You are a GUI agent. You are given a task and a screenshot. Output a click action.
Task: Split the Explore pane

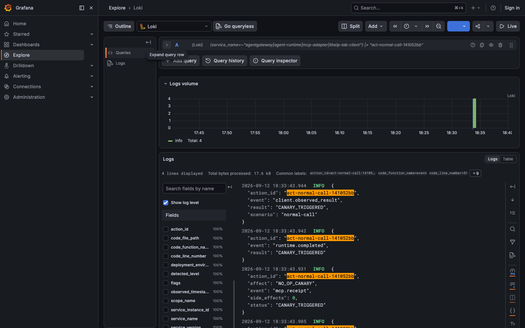click(x=350, y=26)
